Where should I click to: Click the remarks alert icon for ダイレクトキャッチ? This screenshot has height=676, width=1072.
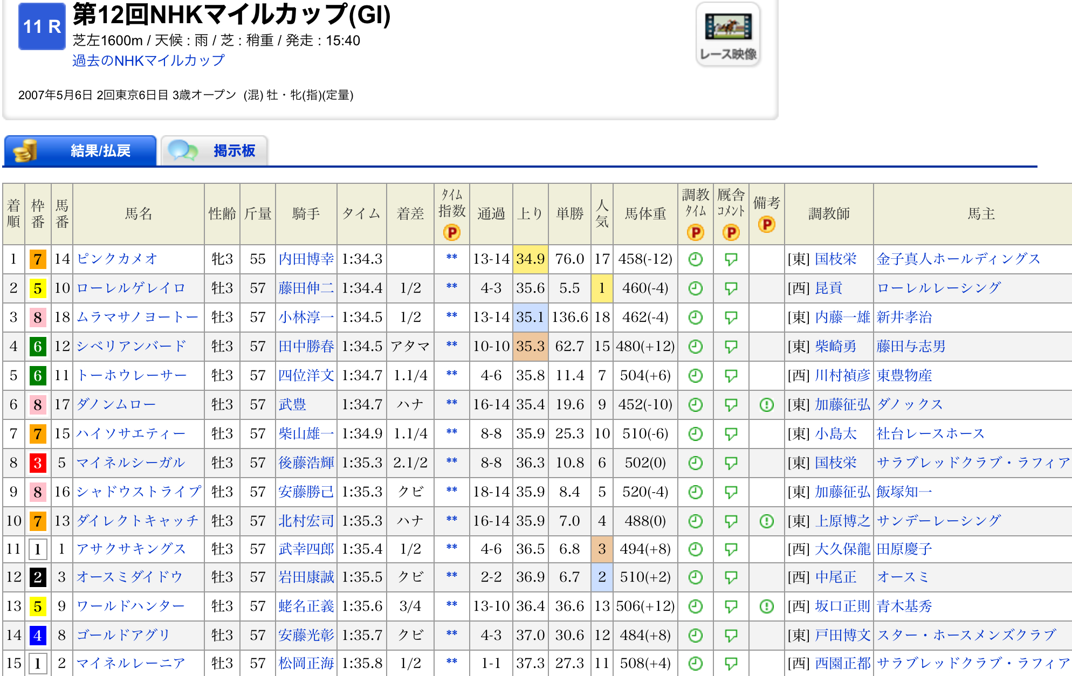pyautogui.click(x=766, y=521)
